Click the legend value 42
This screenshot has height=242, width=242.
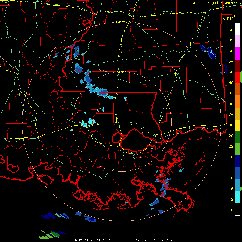pos(231,93)
